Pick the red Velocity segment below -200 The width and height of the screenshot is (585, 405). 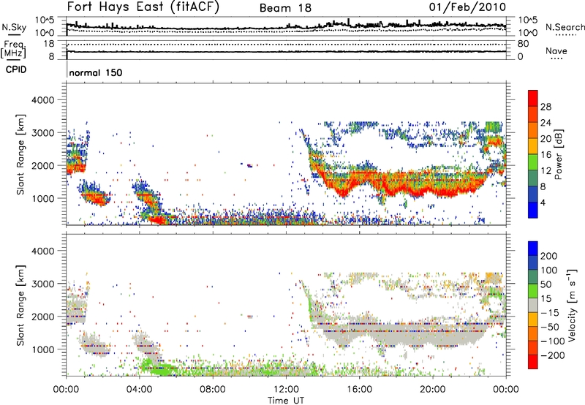(533, 362)
